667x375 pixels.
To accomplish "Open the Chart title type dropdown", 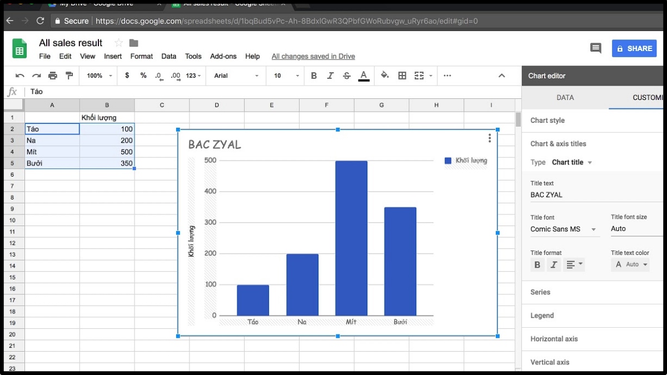I will [572, 162].
